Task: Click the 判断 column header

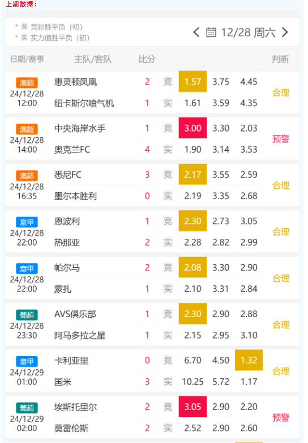Action: point(280,60)
